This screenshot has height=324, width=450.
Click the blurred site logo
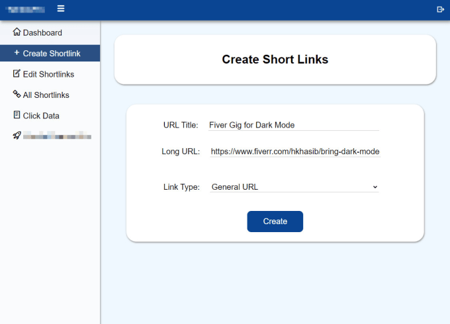click(26, 9)
